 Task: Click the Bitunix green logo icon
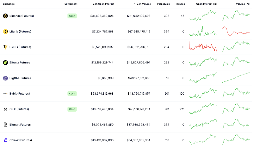(x=5, y=62)
